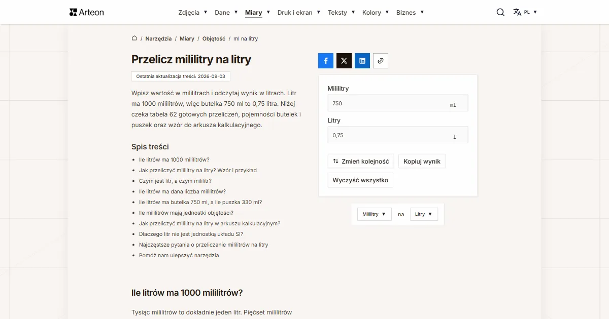Share page on X (Twitter)
Viewport: 609px width, 319px height.
(344, 61)
